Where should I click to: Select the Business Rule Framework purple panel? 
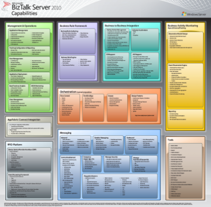tap(78, 52)
